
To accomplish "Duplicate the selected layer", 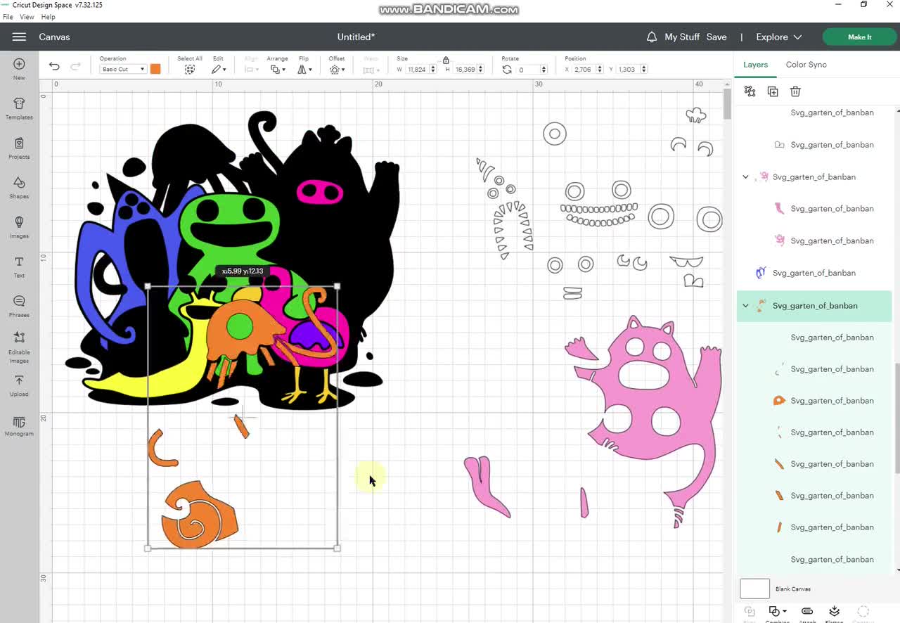I will 773,91.
